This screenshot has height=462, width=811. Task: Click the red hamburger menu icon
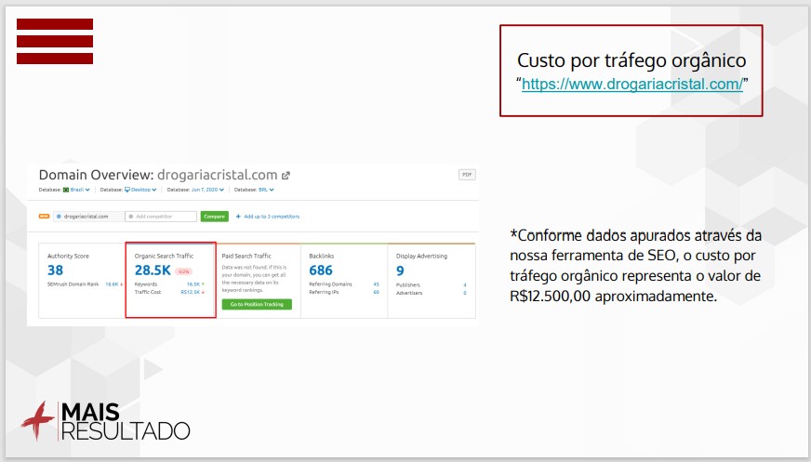pyautogui.click(x=55, y=41)
